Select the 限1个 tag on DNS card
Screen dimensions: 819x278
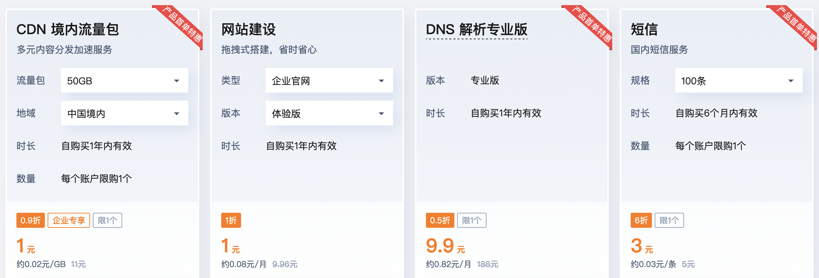pos(472,220)
